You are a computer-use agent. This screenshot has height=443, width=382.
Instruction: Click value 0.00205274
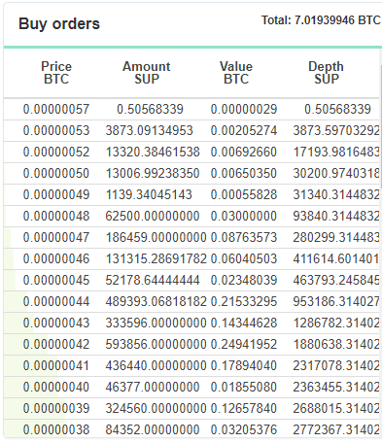coord(244,130)
